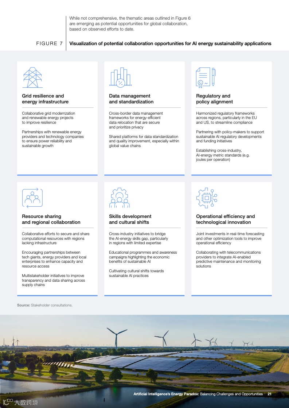Click 'Partnering with policy-makers' paragraph
The image size is (289, 408).
(230, 136)
